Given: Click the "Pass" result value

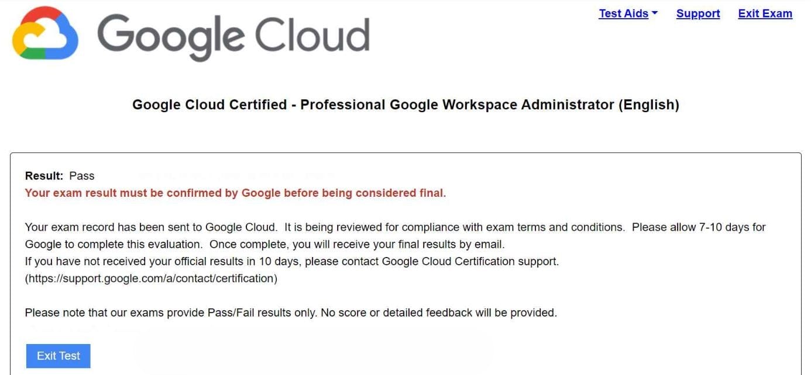Looking at the screenshot, I should 81,176.
